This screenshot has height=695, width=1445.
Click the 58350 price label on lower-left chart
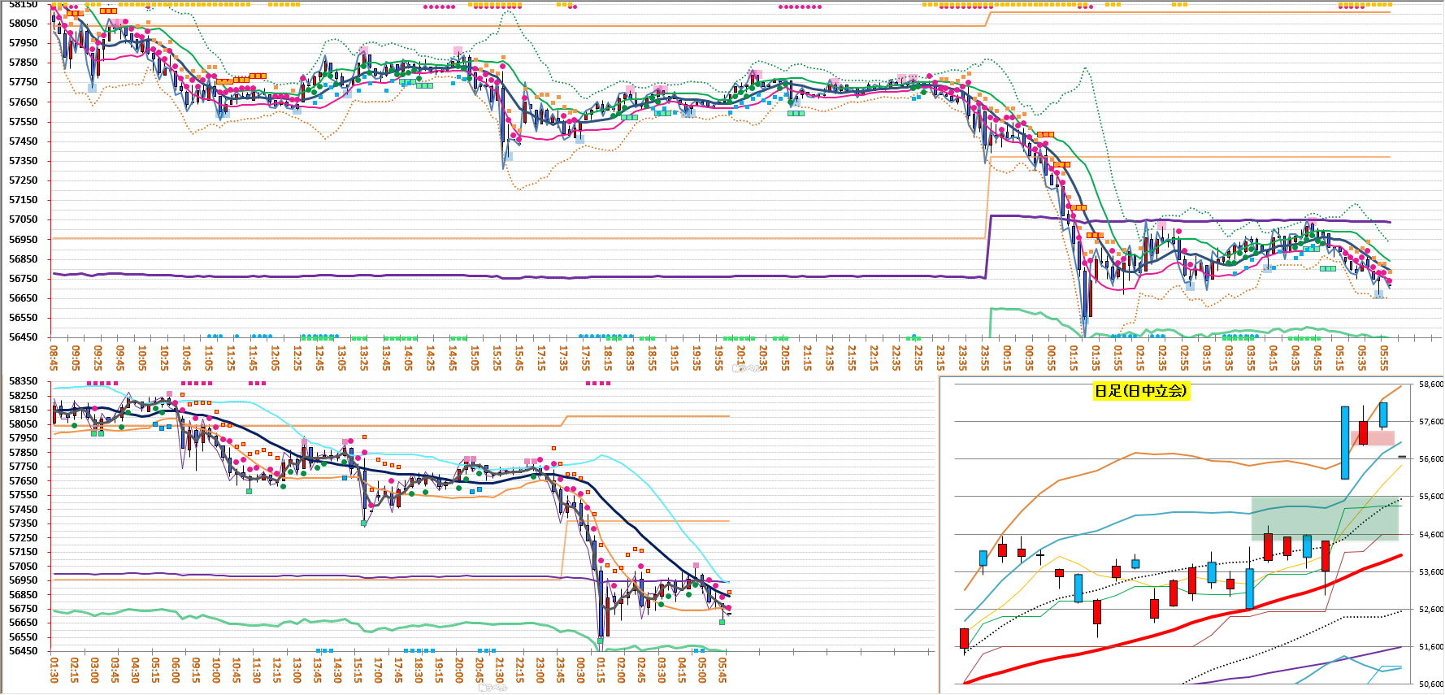[23, 381]
